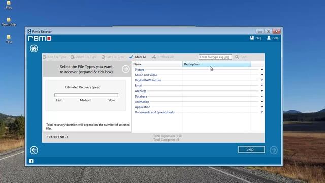Expand the Archives category

click(262, 91)
